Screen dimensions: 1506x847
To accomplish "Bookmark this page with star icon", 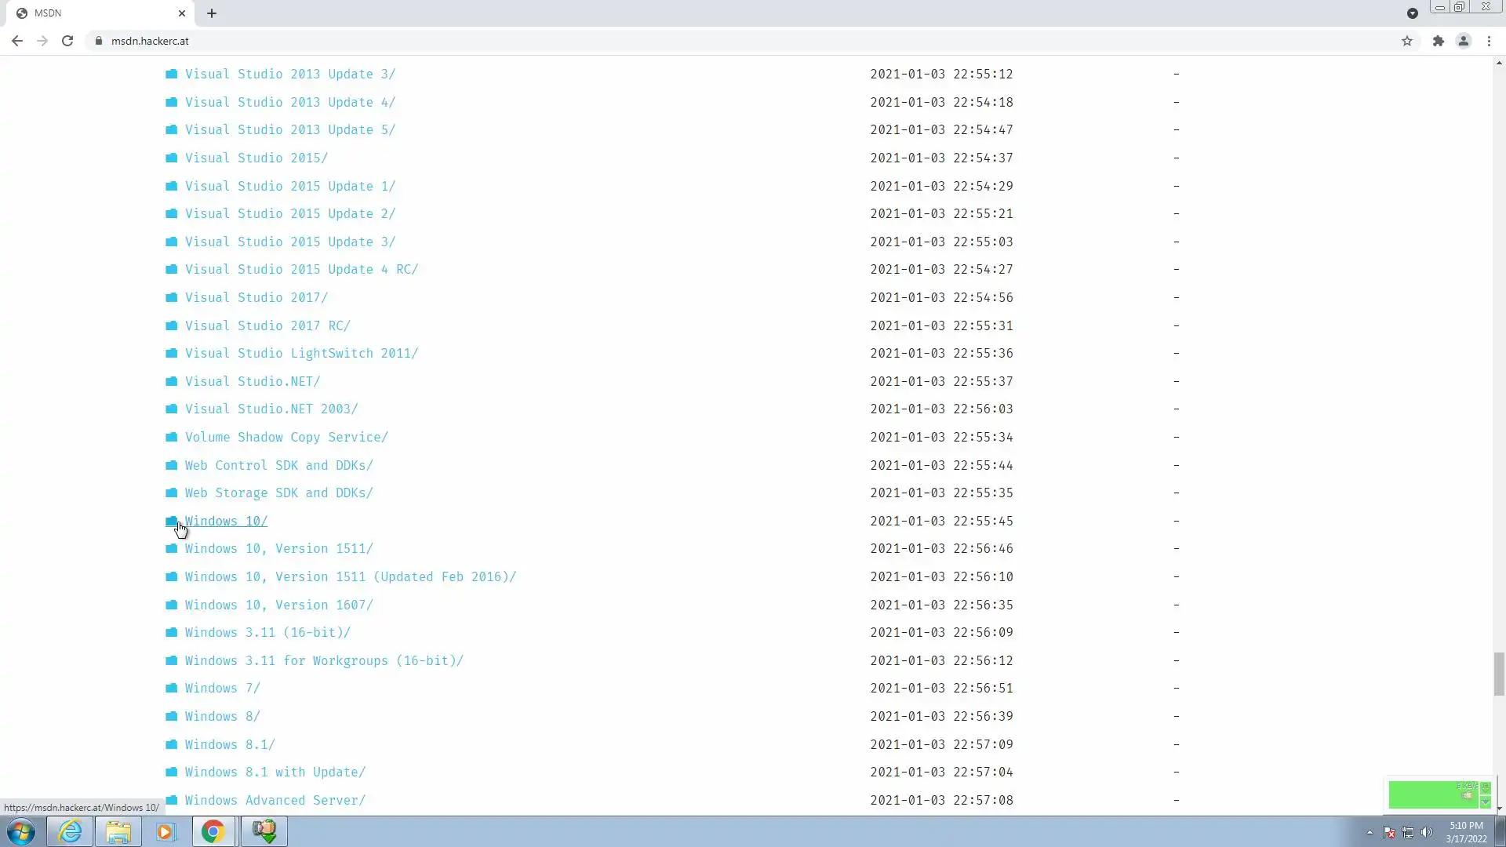I will tap(1407, 41).
